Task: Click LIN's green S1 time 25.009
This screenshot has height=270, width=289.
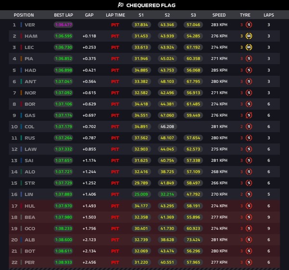Action: pyautogui.click(x=141, y=194)
